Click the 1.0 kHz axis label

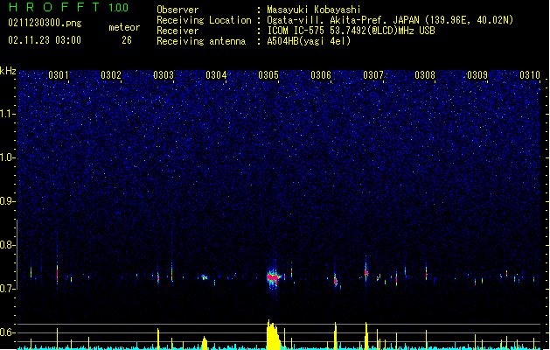pyautogui.click(x=8, y=157)
